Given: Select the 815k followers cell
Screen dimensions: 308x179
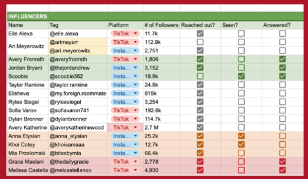Looking at the screenshot, I should point(161,93).
